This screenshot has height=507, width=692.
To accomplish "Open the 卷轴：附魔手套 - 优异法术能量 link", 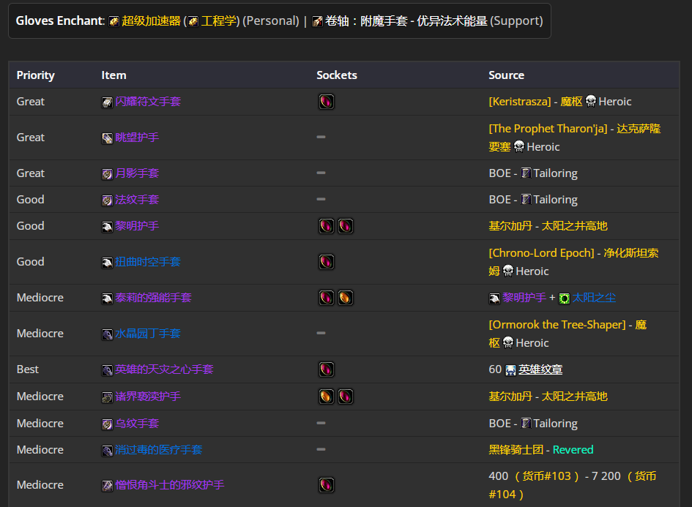I will [406, 21].
